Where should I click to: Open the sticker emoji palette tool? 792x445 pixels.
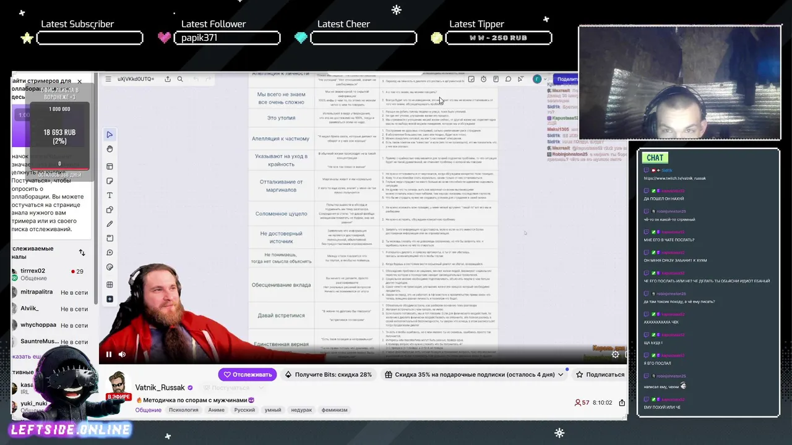(x=110, y=267)
